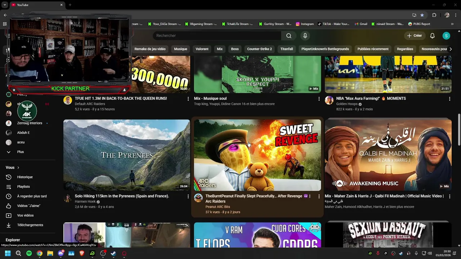The height and width of the screenshot is (259, 461).
Task: Focus the Rechercher search field
Action: tap(217, 36)
